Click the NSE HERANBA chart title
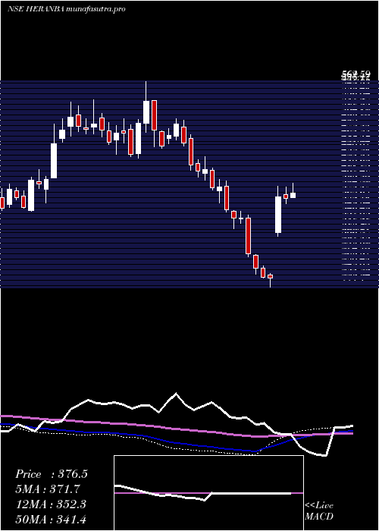Screen dimensions: 379x531 pyautogui.click(x=67, y=9)
